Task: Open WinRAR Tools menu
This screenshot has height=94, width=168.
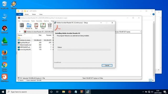Action: [x=33, y=21]
